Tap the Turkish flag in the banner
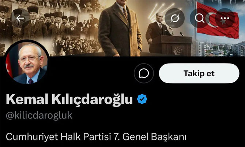 218,21
